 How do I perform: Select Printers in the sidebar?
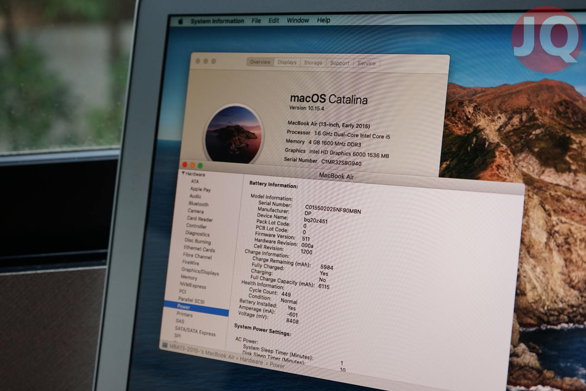184,315
